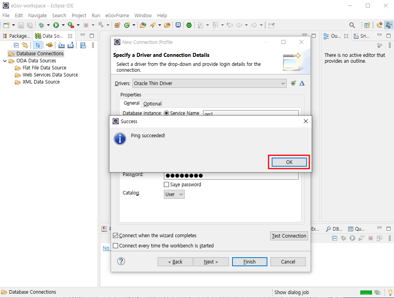Click the Debug bug icon
Image resolution: width=394 pixels, height=298 pixels.
[x=41, y=25]
